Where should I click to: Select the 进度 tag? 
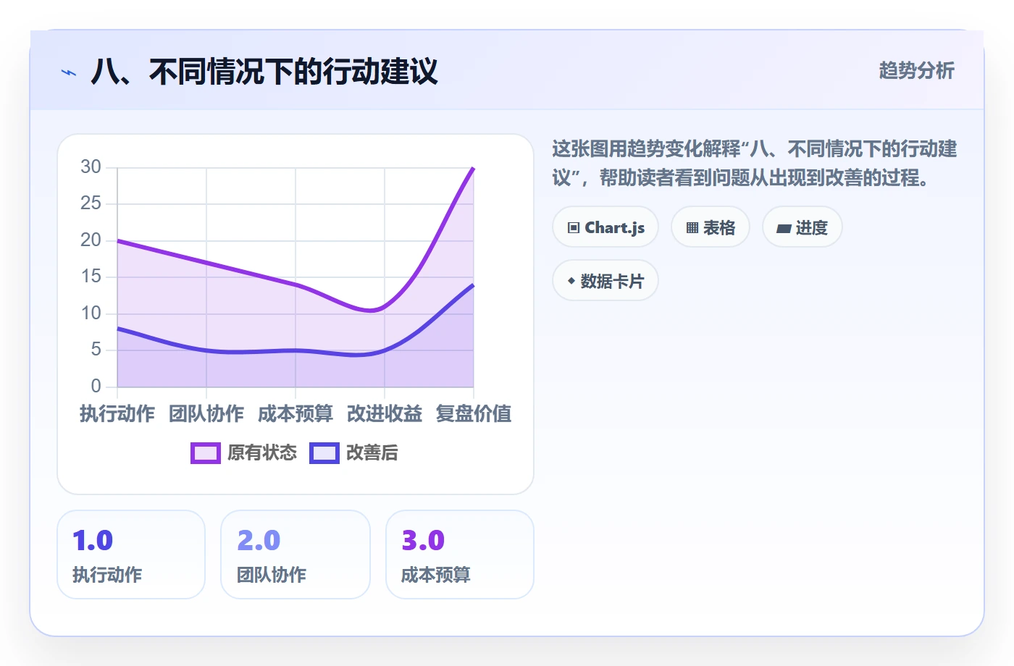[803, 227]
